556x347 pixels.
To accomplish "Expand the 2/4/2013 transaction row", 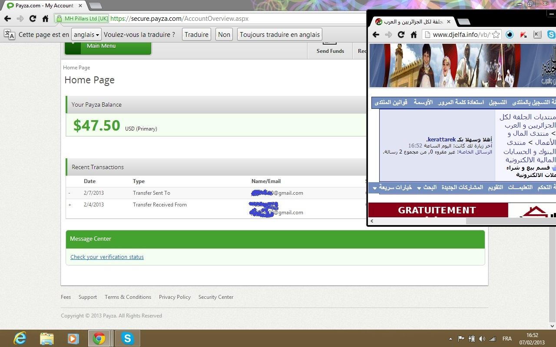I will click(69, 205).
